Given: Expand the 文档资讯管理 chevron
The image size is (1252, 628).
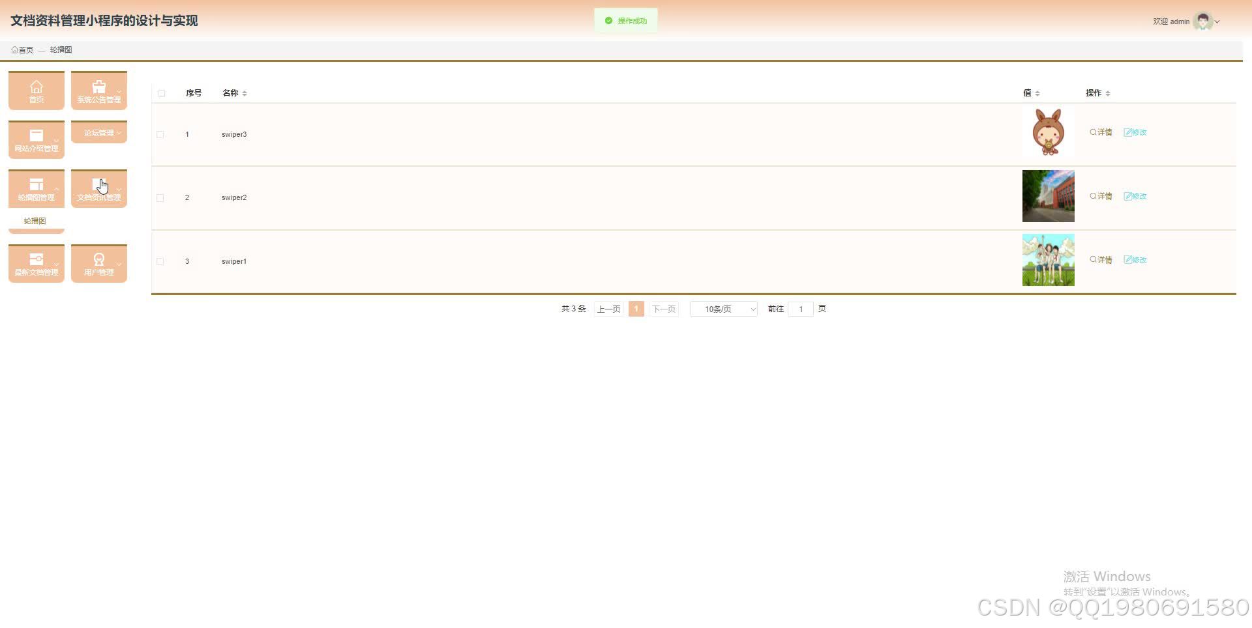Looking at the screenshot, I should coord(119,189).
